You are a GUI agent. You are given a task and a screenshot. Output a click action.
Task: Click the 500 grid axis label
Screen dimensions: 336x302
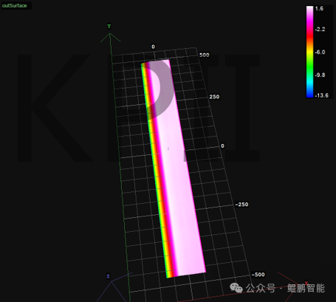pyautogui.click(x=205, y=55)
